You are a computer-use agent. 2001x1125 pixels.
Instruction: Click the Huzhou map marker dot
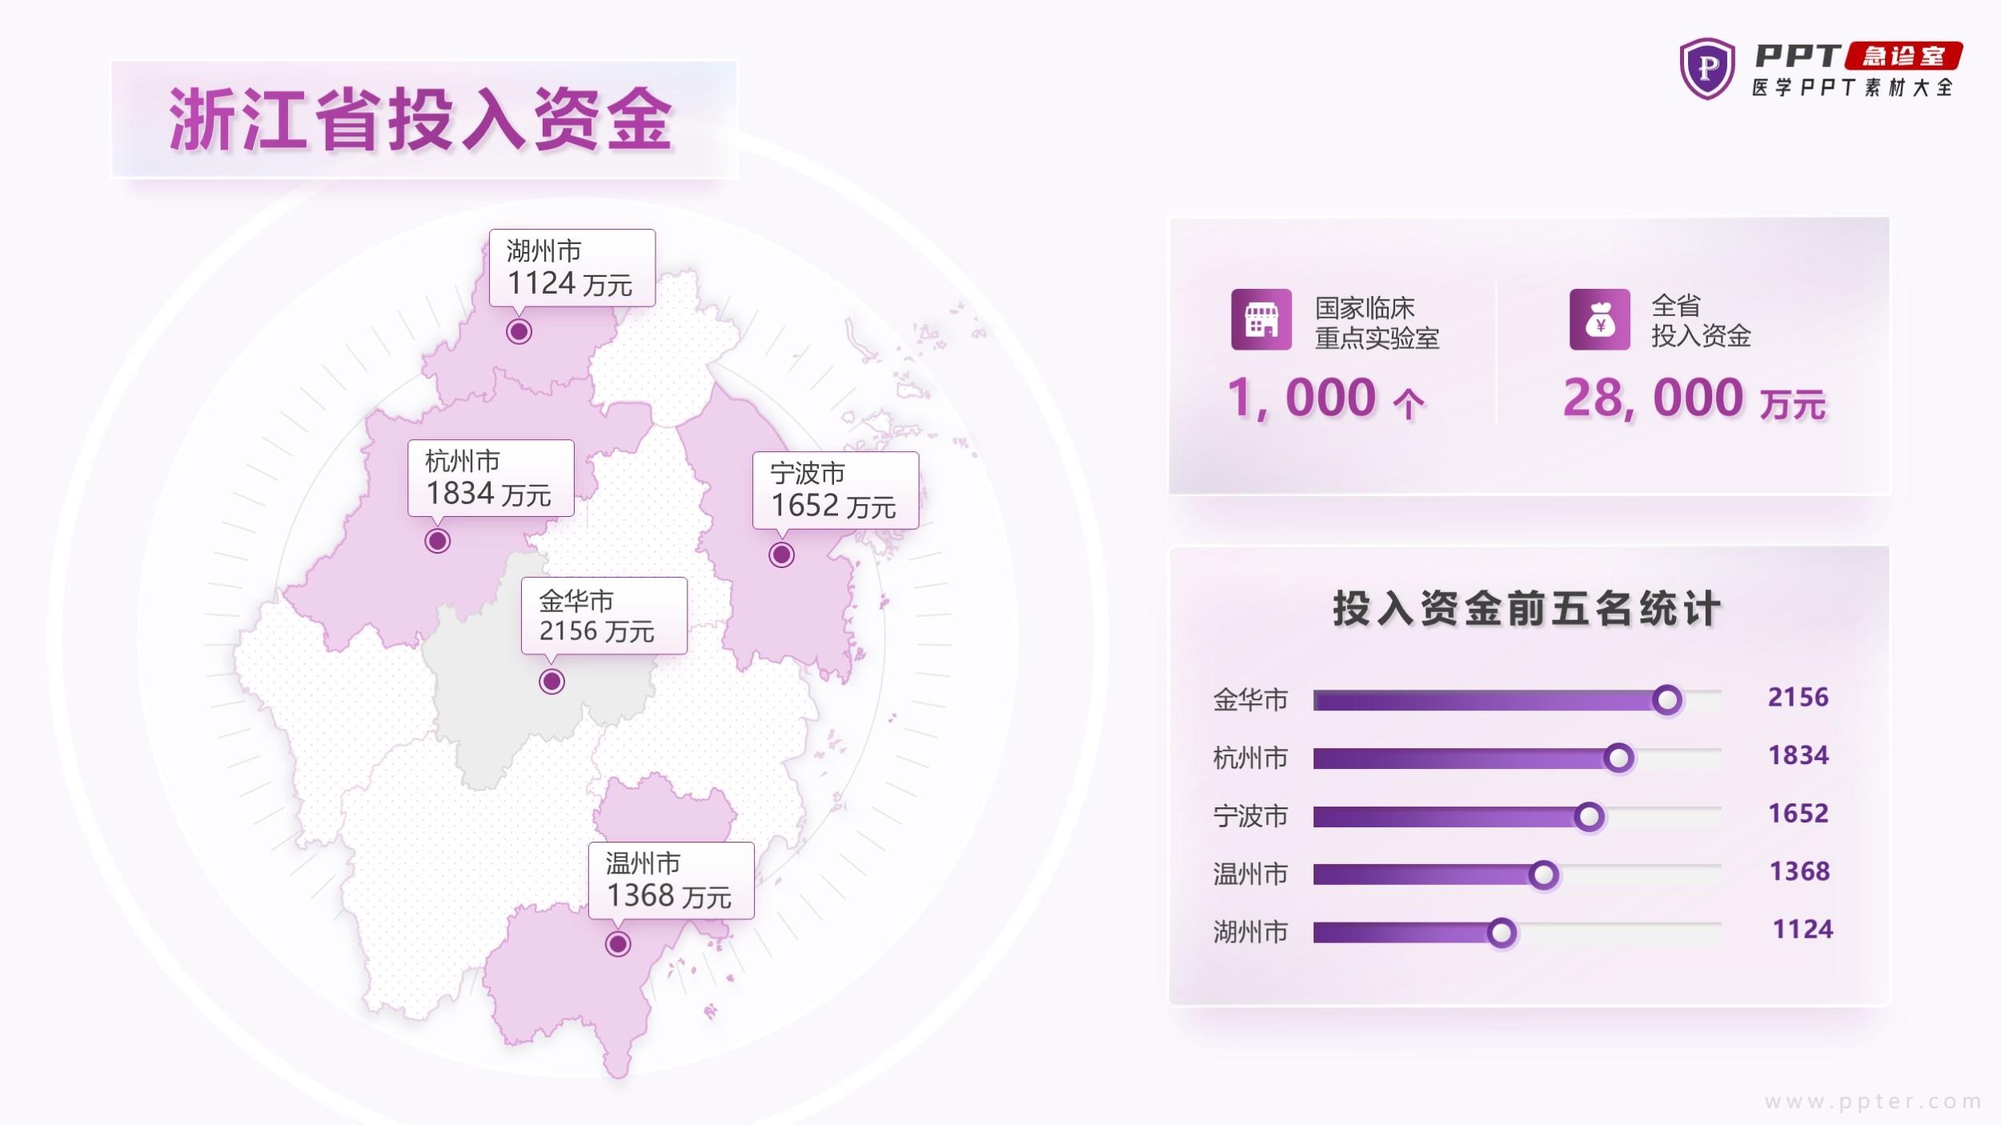519,331
